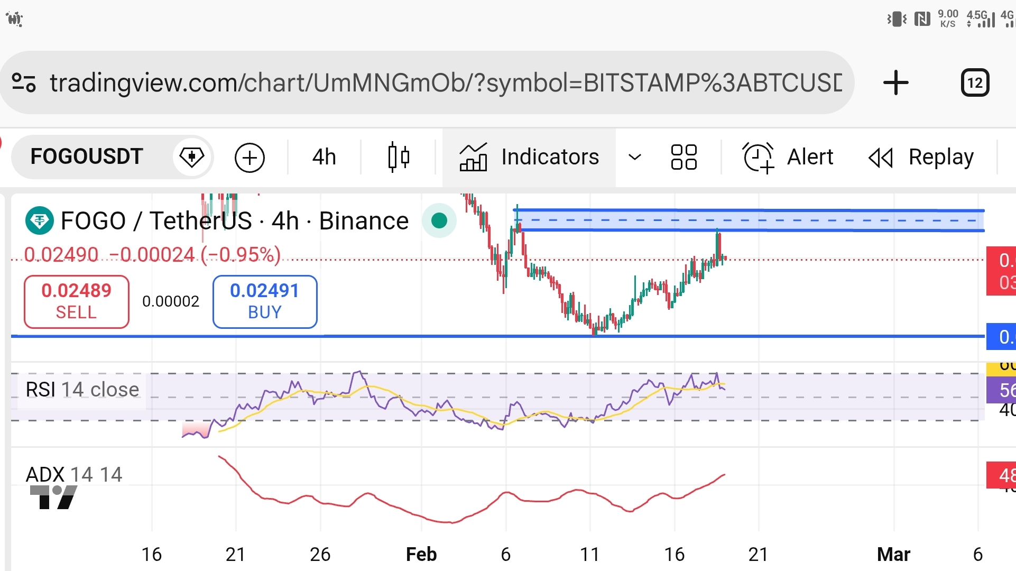Click the browser address bar URL
The height and width of the screenshot is (571, 1016).
445,83
